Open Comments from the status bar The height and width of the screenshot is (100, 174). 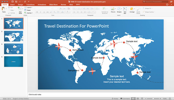[x=125, y=98]
